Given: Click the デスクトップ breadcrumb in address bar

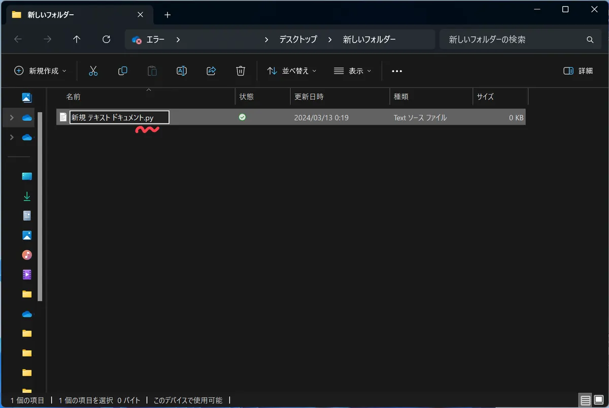Looking at the screenshot, I should point(298,40).
